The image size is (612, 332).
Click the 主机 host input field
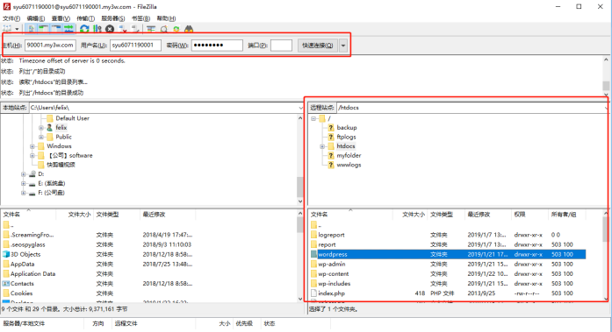[50, 46]
